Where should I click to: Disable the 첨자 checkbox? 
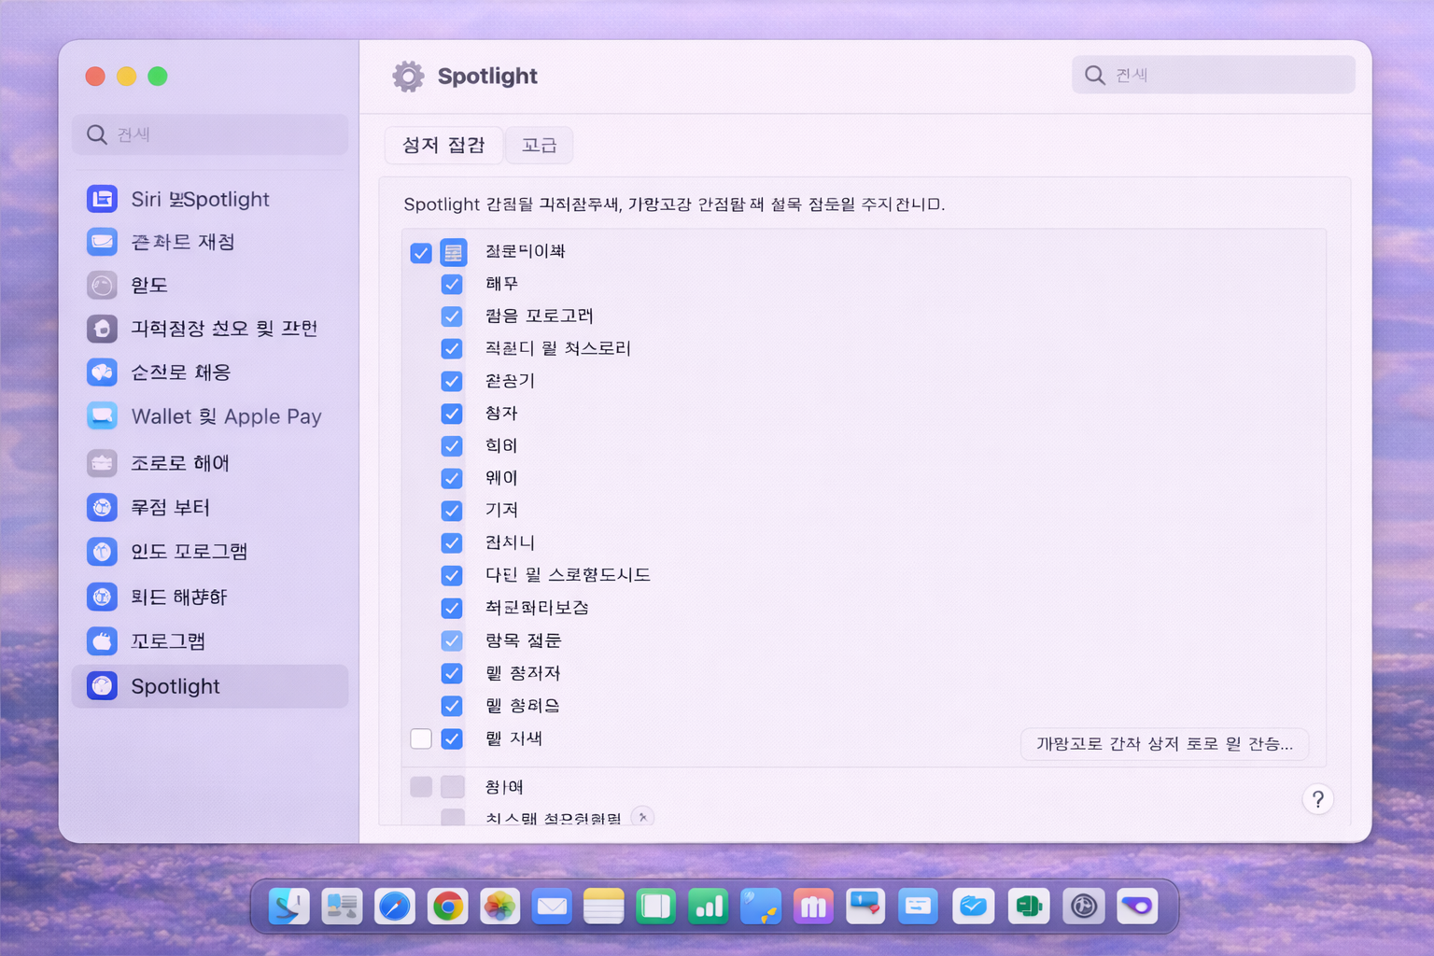[x=452, y=414]
